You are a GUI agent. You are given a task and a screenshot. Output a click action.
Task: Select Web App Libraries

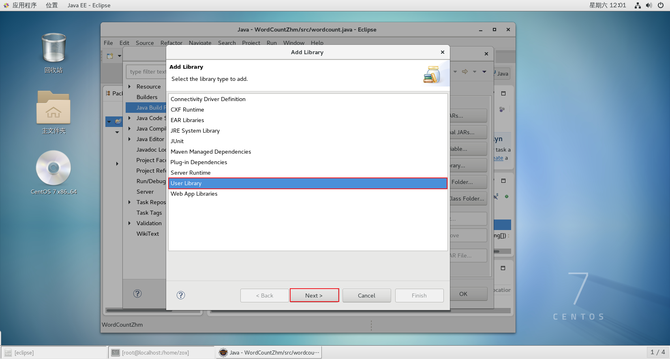click(308, 194)
